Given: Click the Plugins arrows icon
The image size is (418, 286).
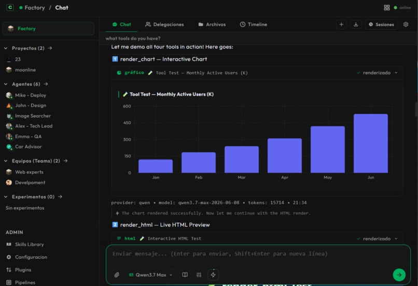Looking at the screenshot, I should pyautogui.click(x=9, y=270).
